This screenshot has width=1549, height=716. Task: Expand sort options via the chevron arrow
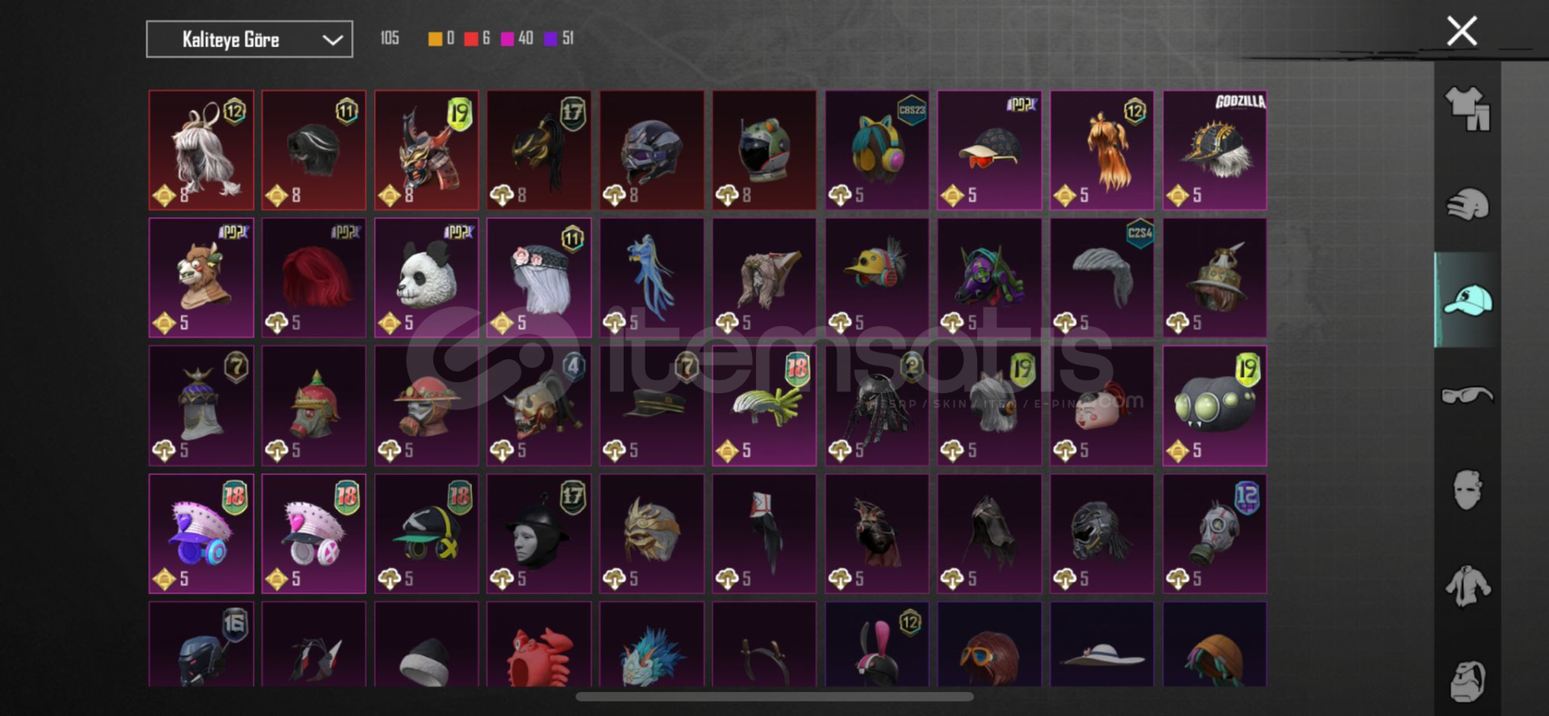tap(332, 40)
